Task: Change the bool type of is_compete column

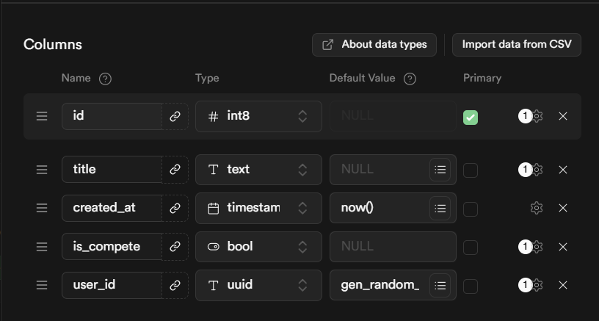Action: coord(258,247)
